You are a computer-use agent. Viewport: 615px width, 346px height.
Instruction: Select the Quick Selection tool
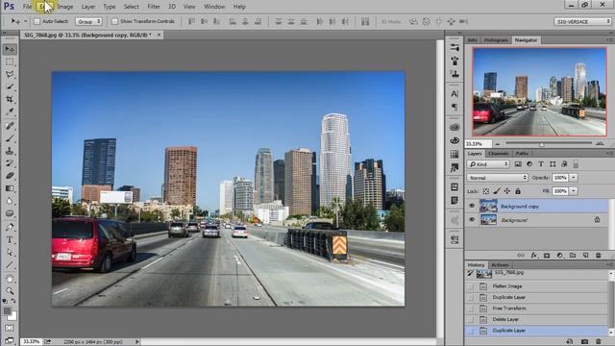(10, 86)
